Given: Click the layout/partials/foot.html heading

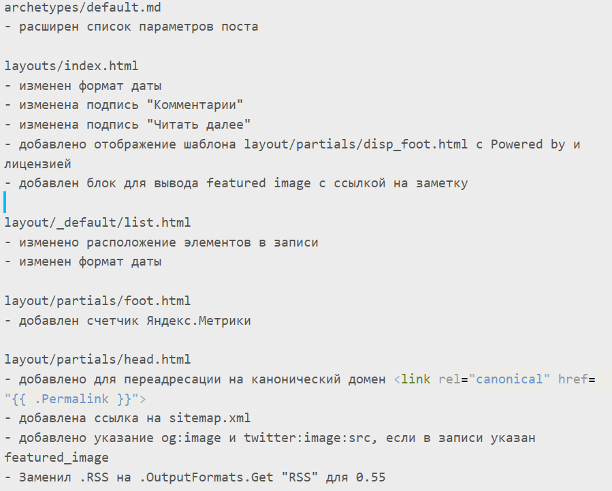Looking at the screenshot, I should pos(97,301).
